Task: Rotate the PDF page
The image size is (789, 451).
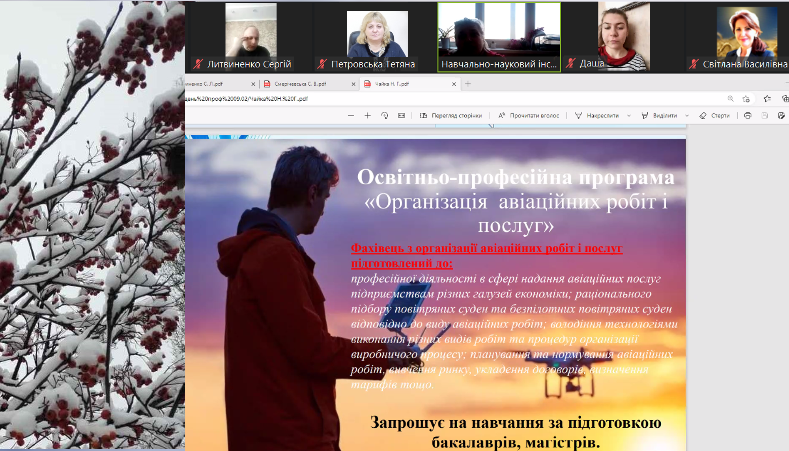Action: pos(385,116)
